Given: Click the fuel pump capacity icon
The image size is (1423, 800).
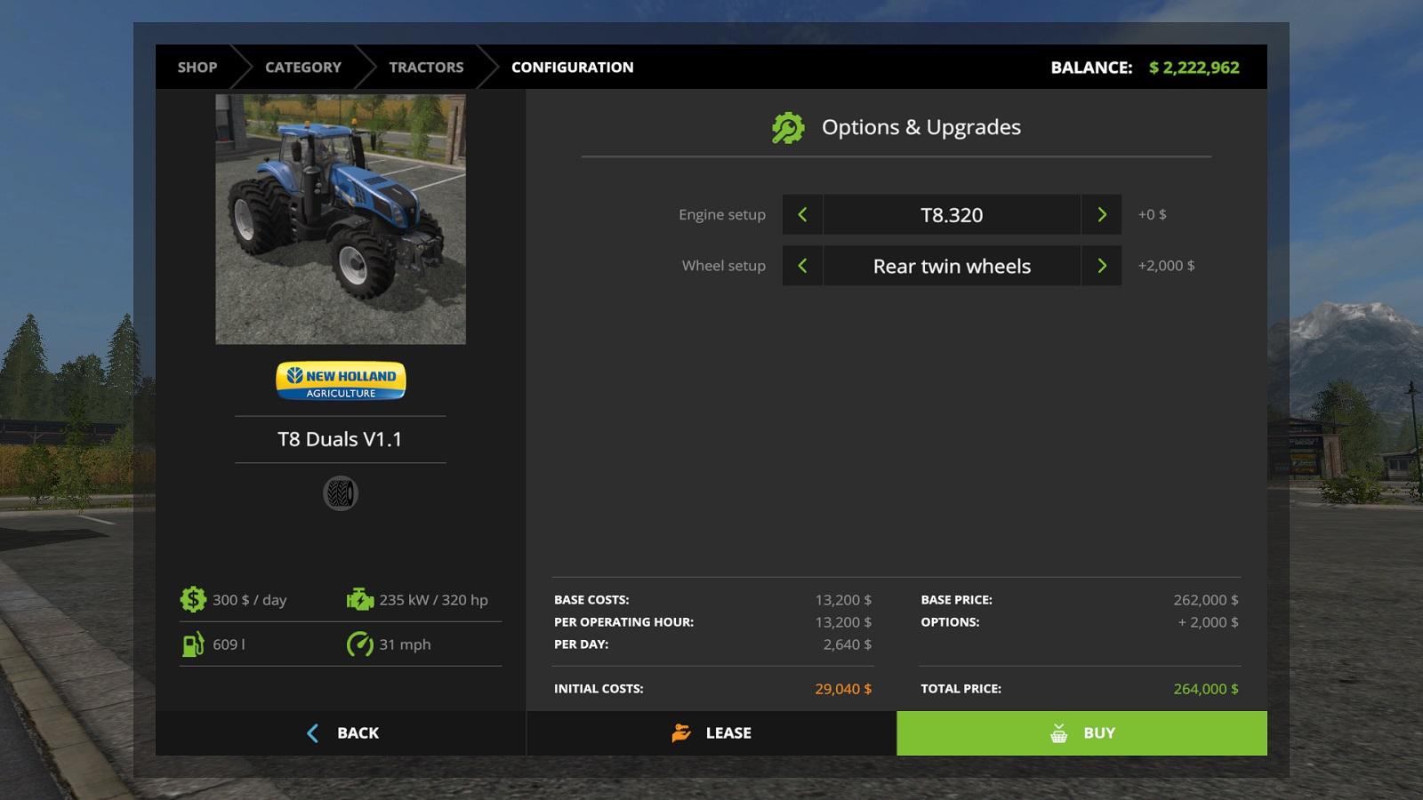Looking at the screenshot, I should [x=193, y=644].
